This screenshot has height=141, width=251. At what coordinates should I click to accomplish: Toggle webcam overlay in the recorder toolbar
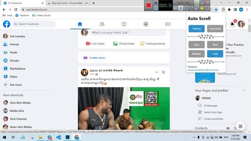click(x=186, y=8)
